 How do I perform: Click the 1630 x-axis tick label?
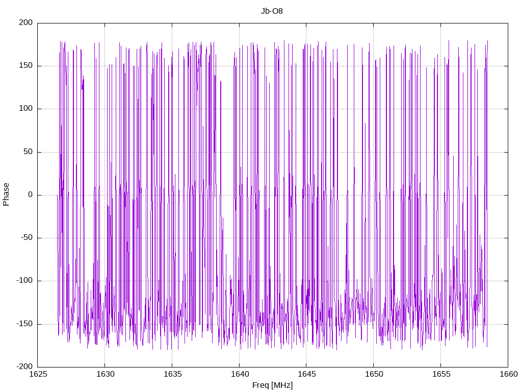pyautogui.click(x=105, y=374)
